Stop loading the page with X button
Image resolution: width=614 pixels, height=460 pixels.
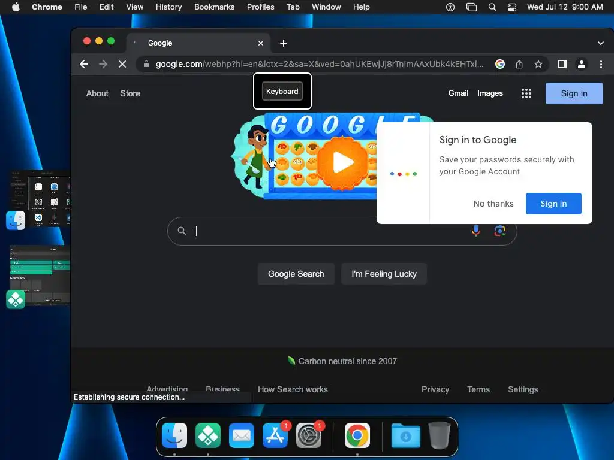click(x=122, y=64)
